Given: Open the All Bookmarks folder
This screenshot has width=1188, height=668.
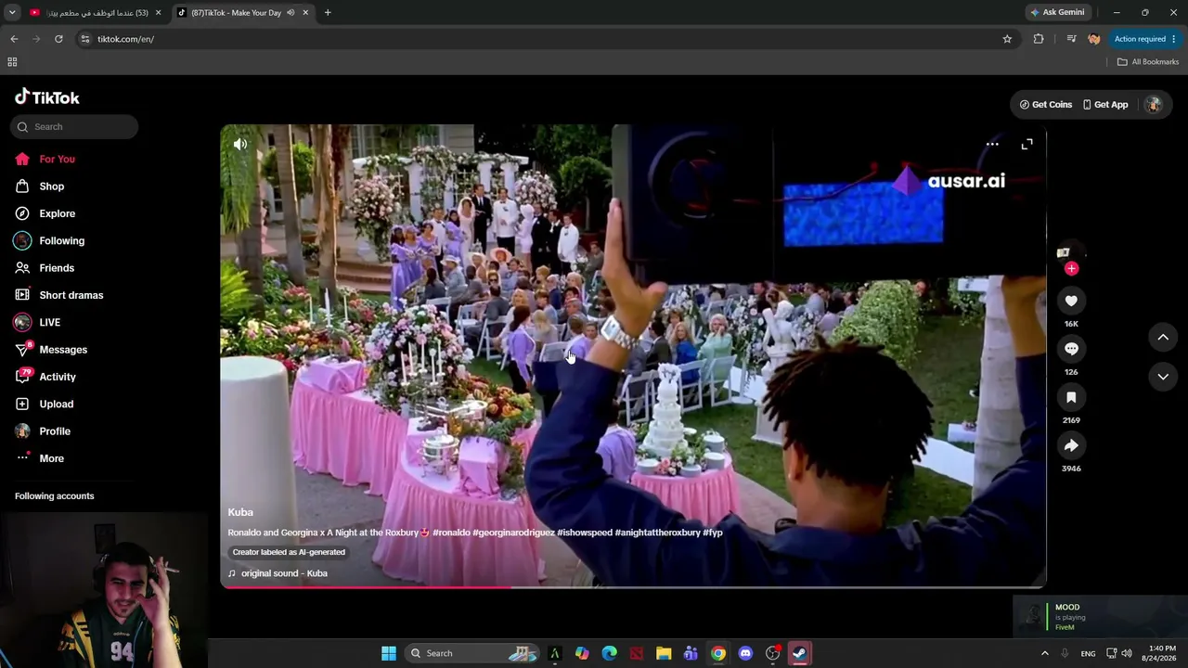Looking at the screenshot, I should click(x=1148, y=62).
